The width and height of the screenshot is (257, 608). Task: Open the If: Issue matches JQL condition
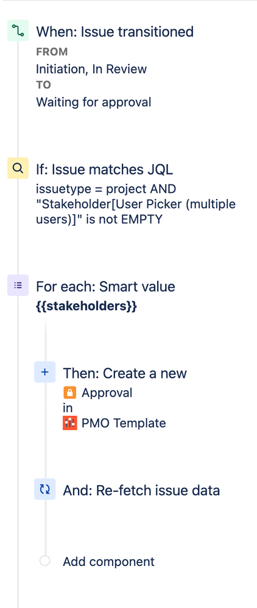coord(104,169)
